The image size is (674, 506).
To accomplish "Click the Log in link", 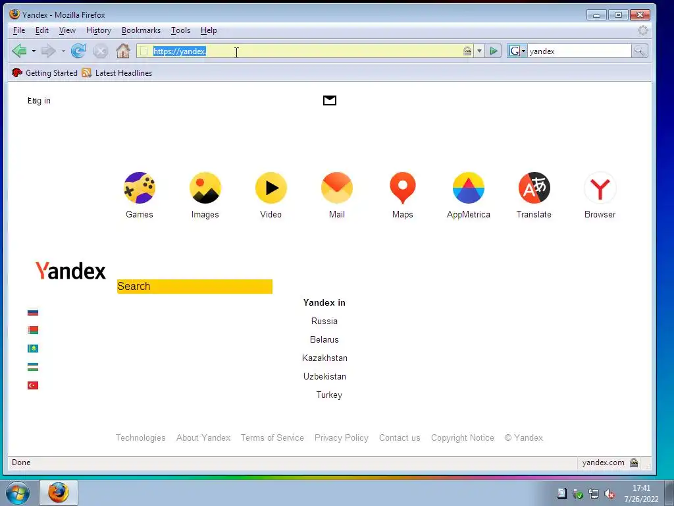I will click(39, 101).
